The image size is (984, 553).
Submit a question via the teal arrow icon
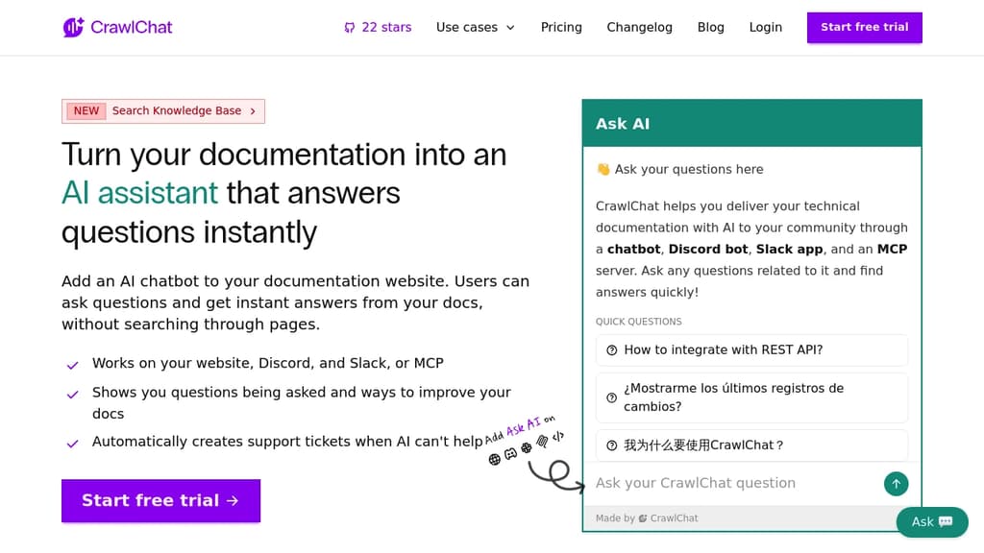pyautogui.click(x=896, y=483)
